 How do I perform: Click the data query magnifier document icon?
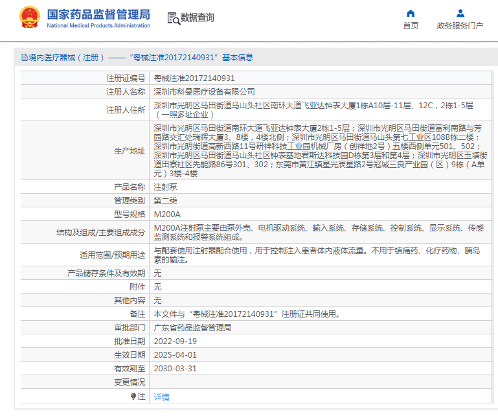tap(174, 18)
